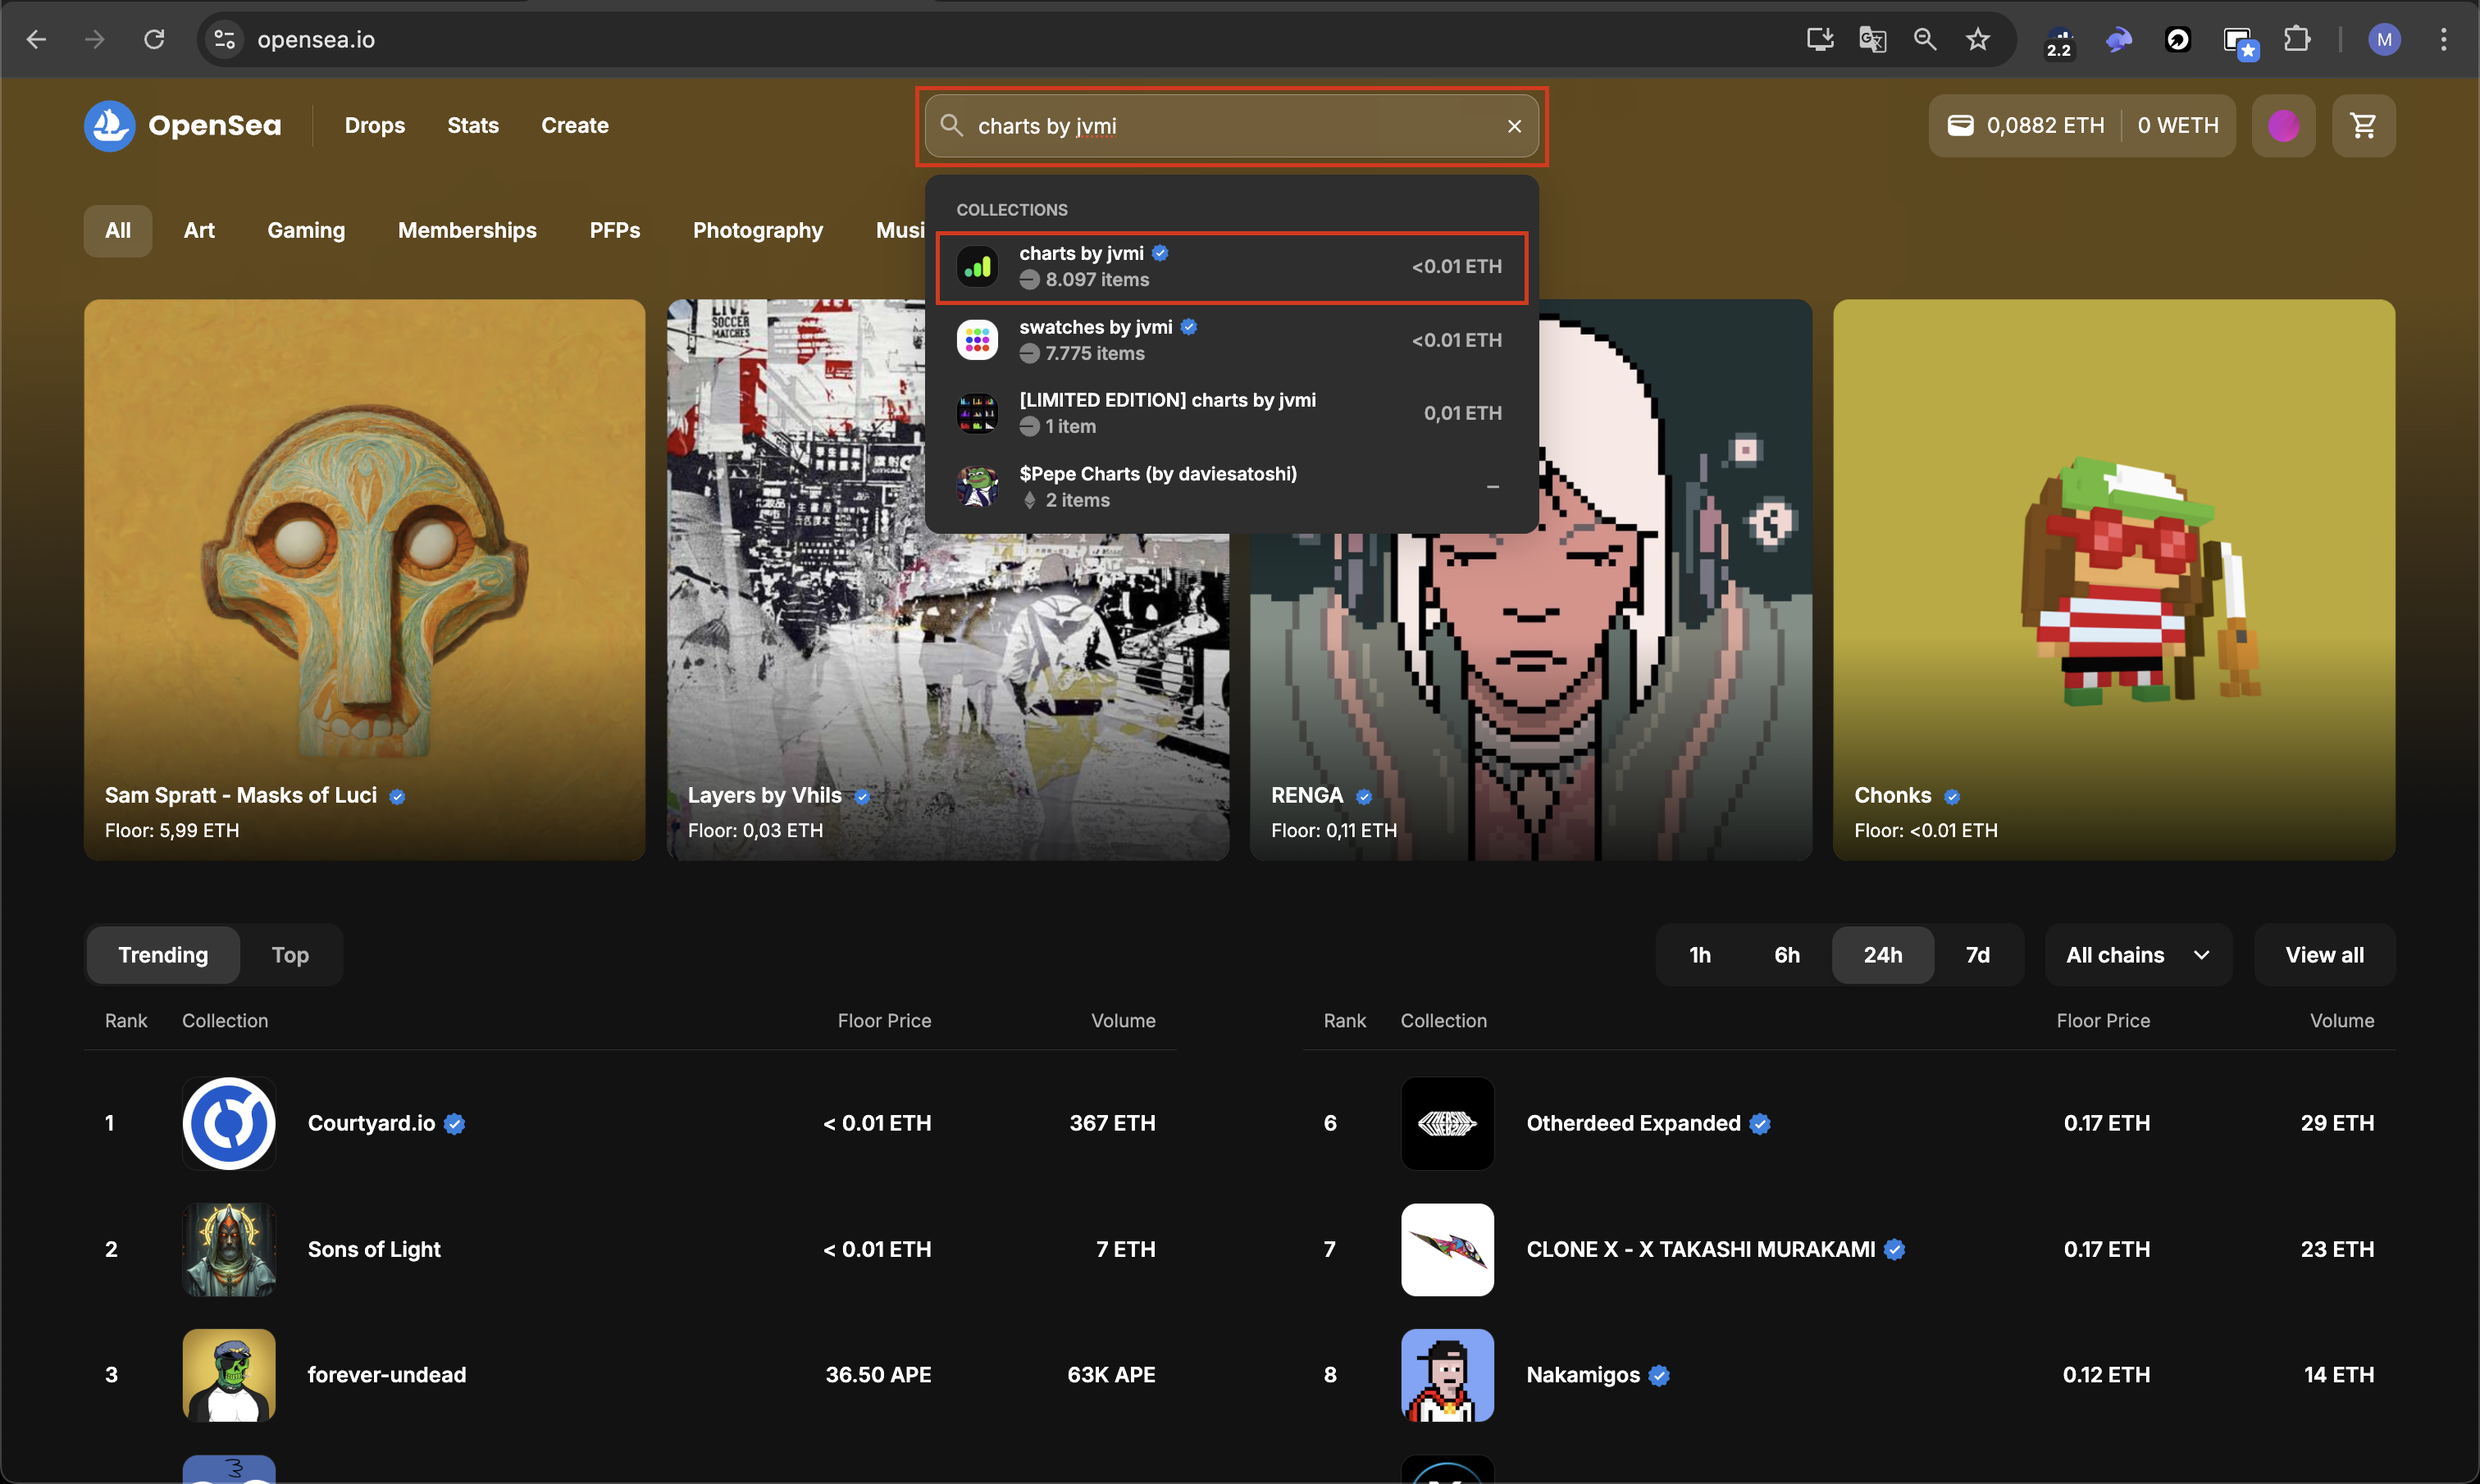The image size is (2480, 1484).
Task: Click the install app icon in address bar
Action: (x=1820, y=40)
